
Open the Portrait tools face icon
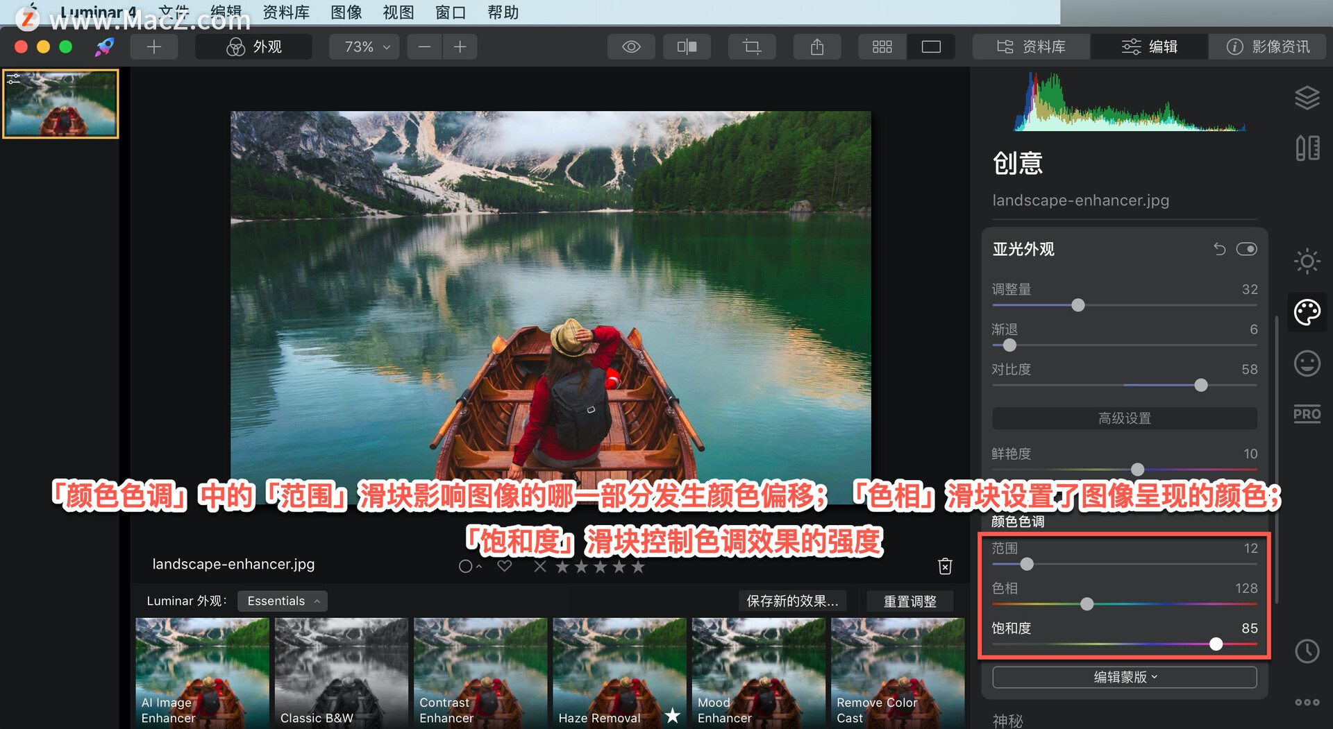[x=1307, y=363]
